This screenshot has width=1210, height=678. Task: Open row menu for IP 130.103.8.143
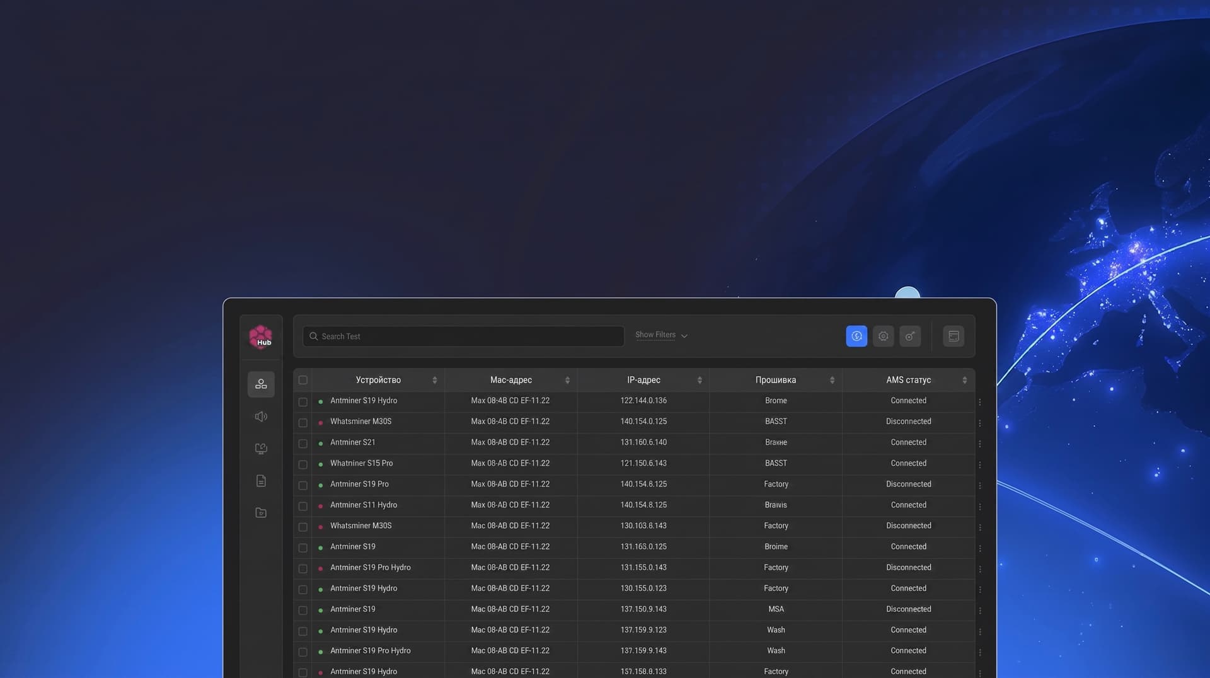(980, 527)
